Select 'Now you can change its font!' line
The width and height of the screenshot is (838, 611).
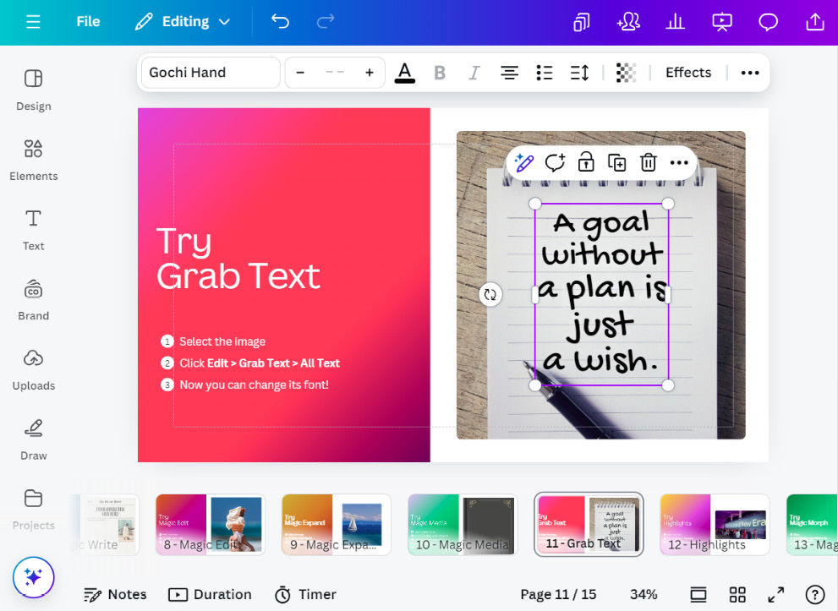[x=254, y=385]
